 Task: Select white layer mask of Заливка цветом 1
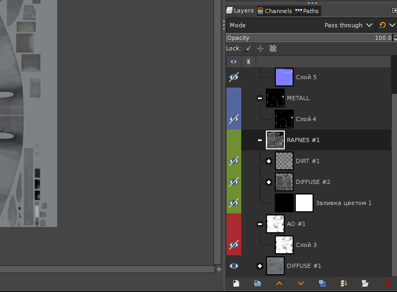(304, 203)
